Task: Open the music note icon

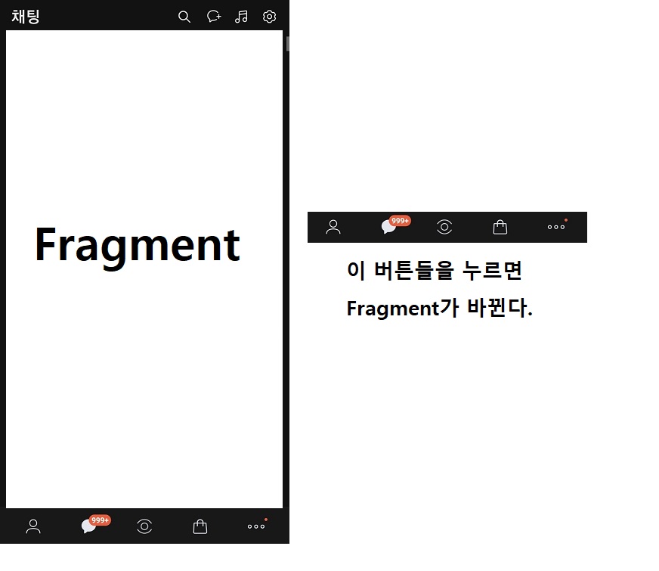Action: (x=241, y=17)
